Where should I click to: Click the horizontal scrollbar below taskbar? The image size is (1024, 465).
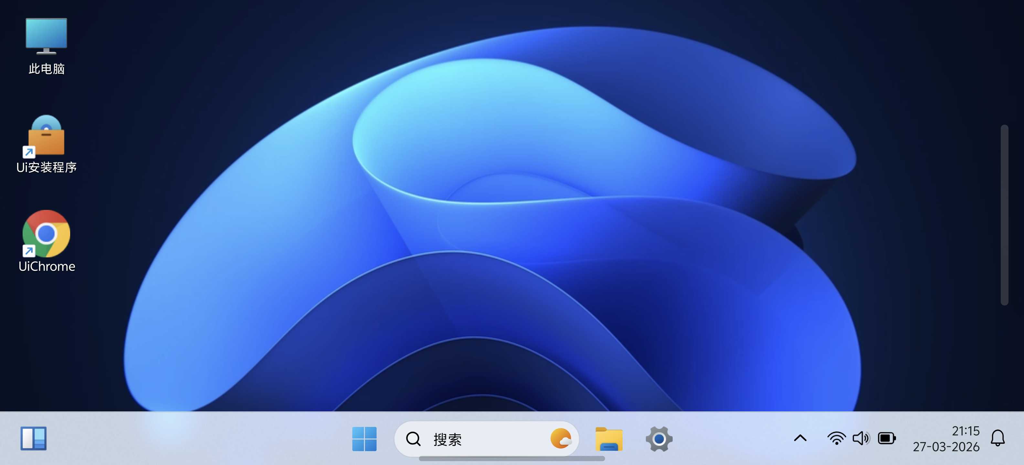(x=512, y=459)
